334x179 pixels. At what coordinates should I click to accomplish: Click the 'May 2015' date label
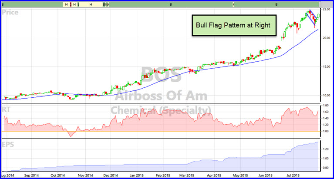click(240, 176)
